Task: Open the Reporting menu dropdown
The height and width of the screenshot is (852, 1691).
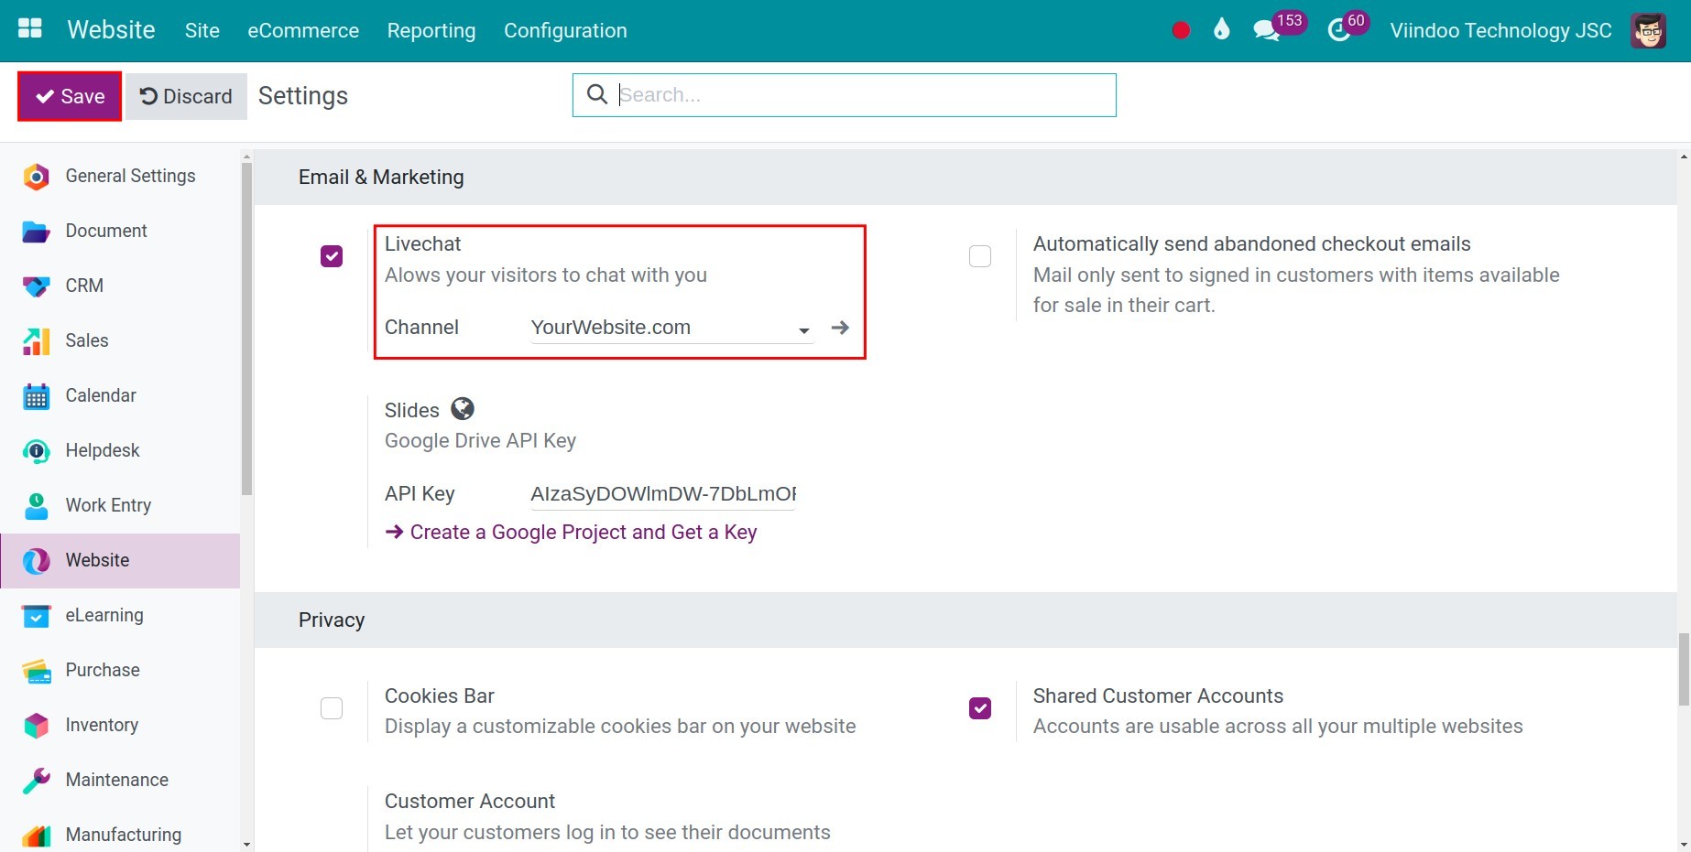Action: (431, 30)
